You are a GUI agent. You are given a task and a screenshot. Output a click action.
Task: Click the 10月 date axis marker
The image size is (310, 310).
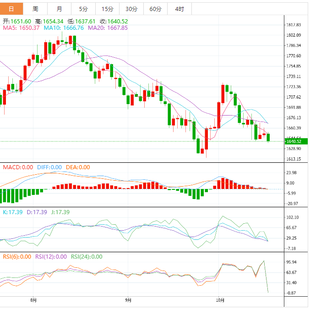[220, 300]
